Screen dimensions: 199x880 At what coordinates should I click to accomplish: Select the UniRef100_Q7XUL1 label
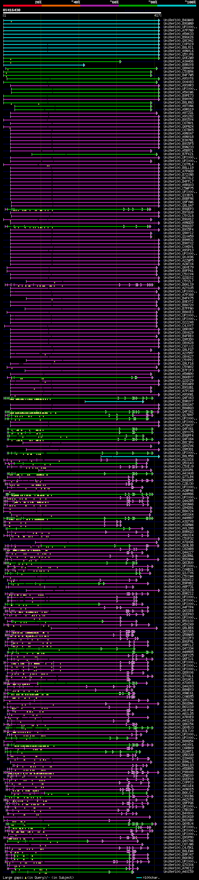pyautogui.click(x=178, y=676)
